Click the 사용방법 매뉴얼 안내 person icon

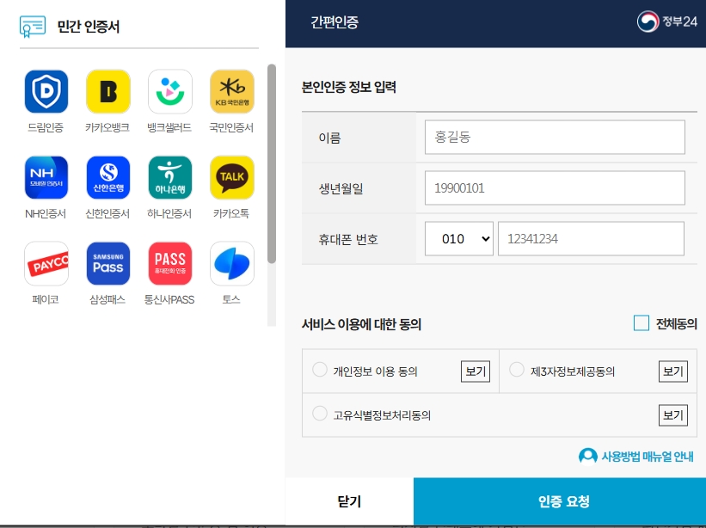pos(587,456)
